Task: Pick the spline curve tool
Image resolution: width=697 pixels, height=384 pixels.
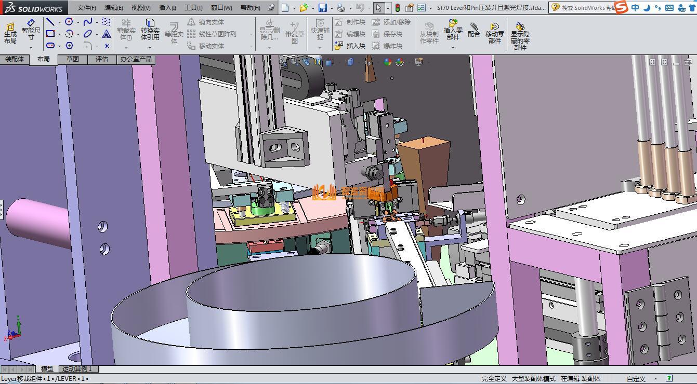Action: (87, 22)
